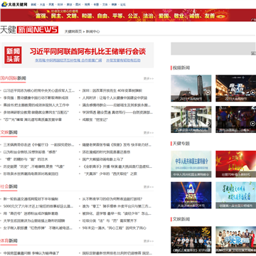Play the indoor exhibition hall video
Viewport: 256px width, 256px height.
click(x=191, y=119)
